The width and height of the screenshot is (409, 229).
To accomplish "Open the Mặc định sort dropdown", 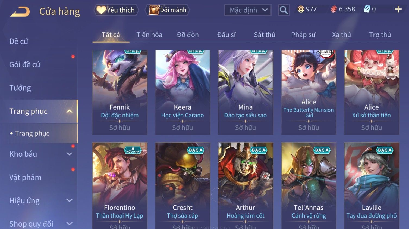I will [x=248, y=10].
